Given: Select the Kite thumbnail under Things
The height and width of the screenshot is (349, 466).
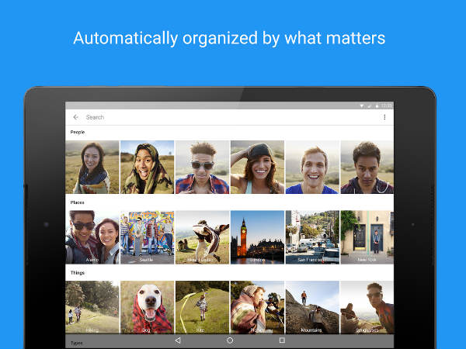Looking at the screenshot, I should (202, 307).
